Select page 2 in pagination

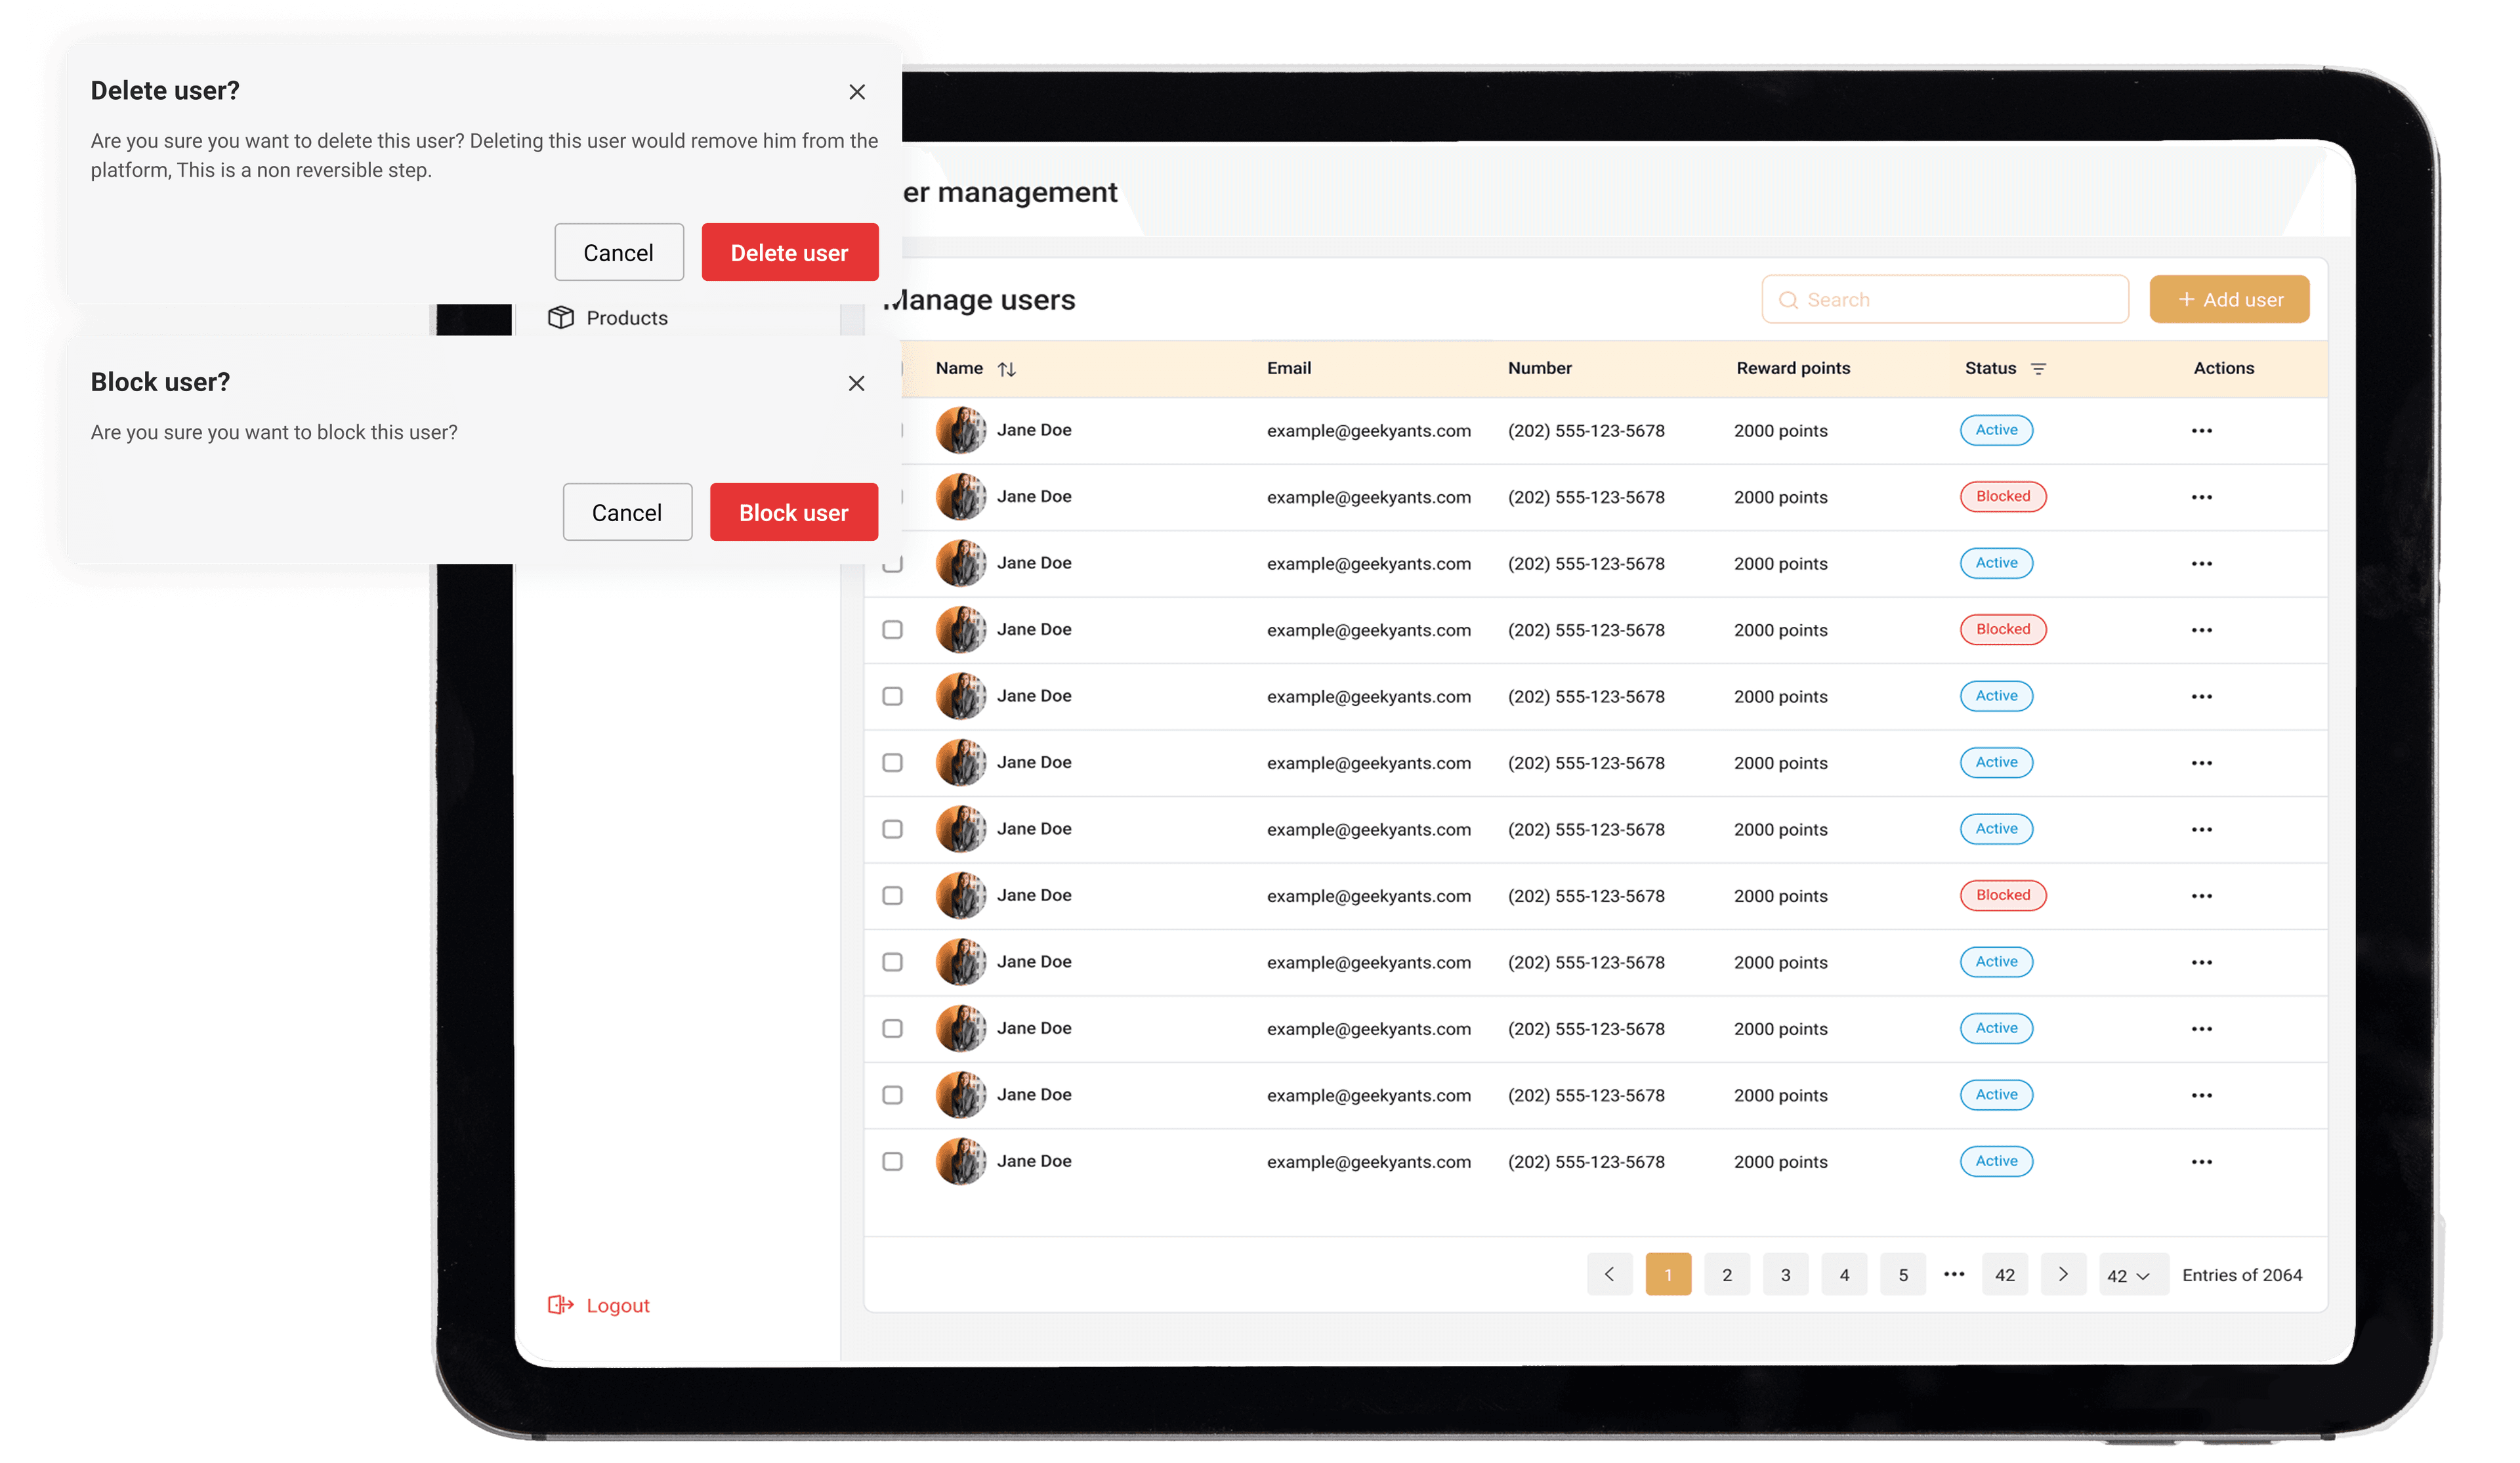tap(1727, 1274)
